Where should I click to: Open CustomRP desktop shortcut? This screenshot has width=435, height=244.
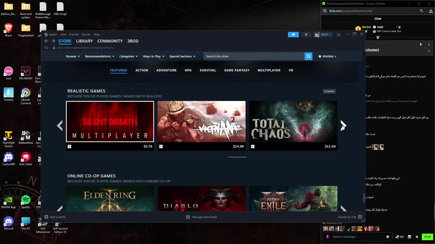(8, 159)
